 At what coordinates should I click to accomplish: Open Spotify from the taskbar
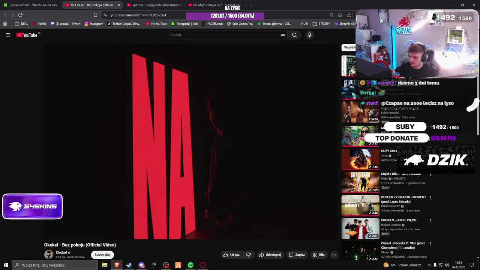190,265
